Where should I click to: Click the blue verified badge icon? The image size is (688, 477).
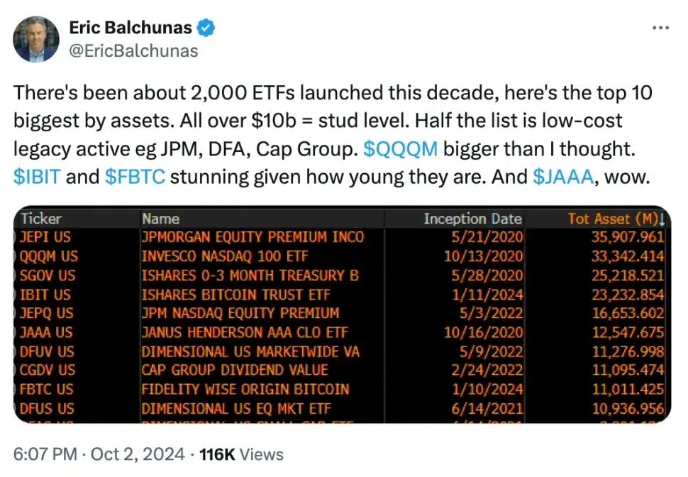pos(206,28)
